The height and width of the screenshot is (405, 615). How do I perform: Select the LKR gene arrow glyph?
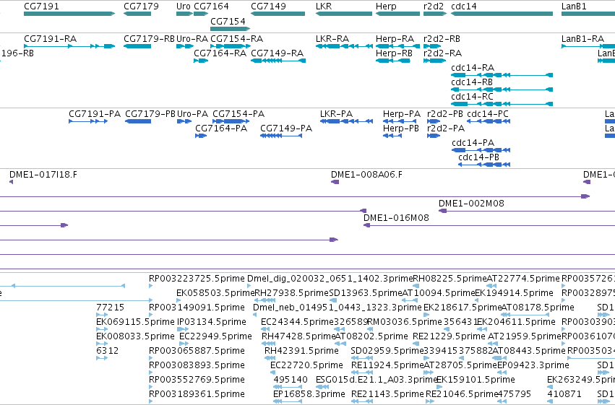point(344,14)
